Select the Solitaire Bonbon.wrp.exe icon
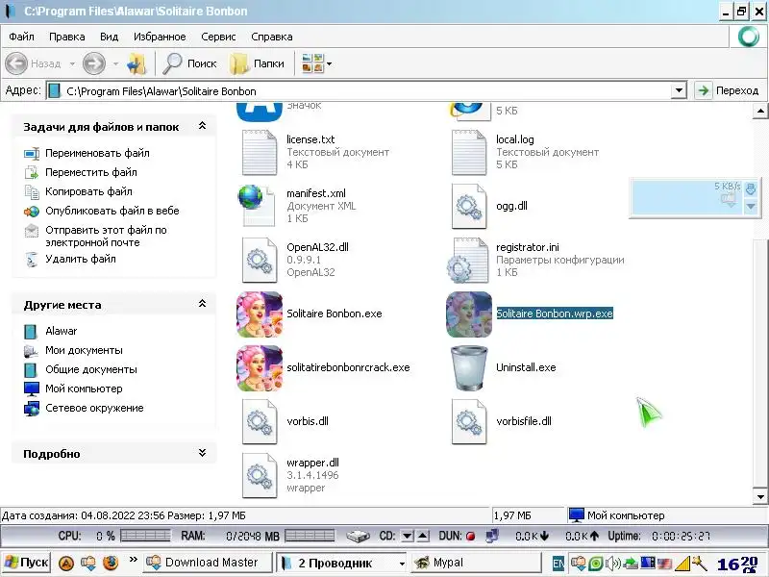This screenshot has height=577, width=769. 469,314
